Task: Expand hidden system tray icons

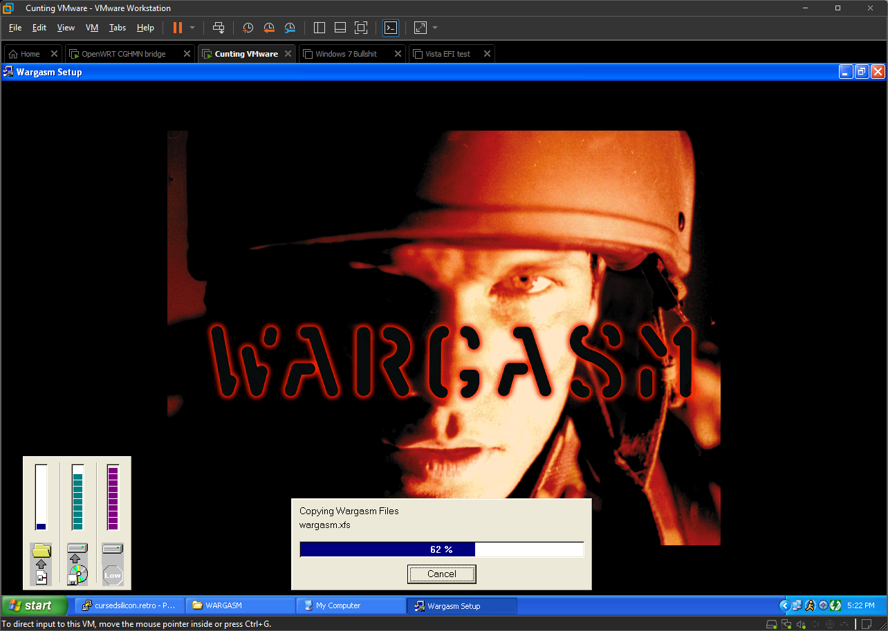Action: 784,605
